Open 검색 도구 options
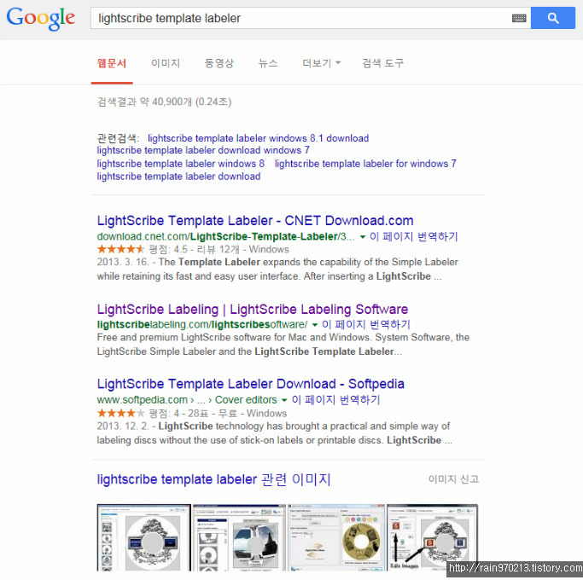Image resolution: width=583 pixels, height=580 pixels. (x=383, y=63)
